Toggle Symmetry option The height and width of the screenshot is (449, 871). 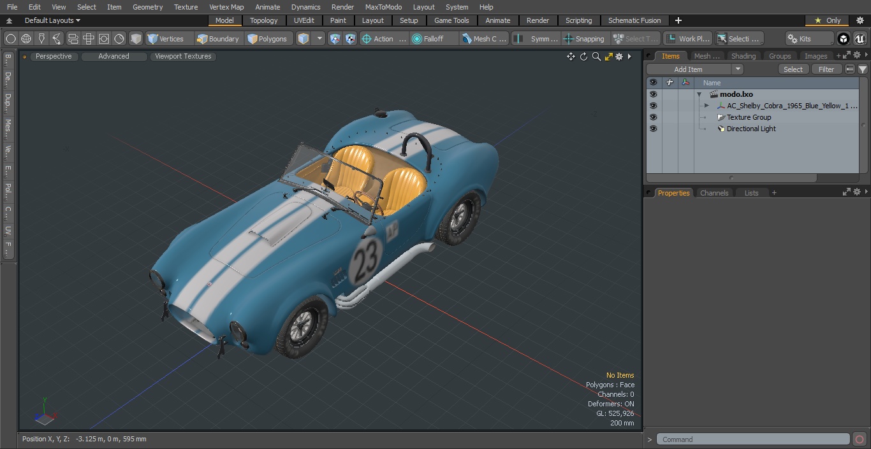click(537, 39)
